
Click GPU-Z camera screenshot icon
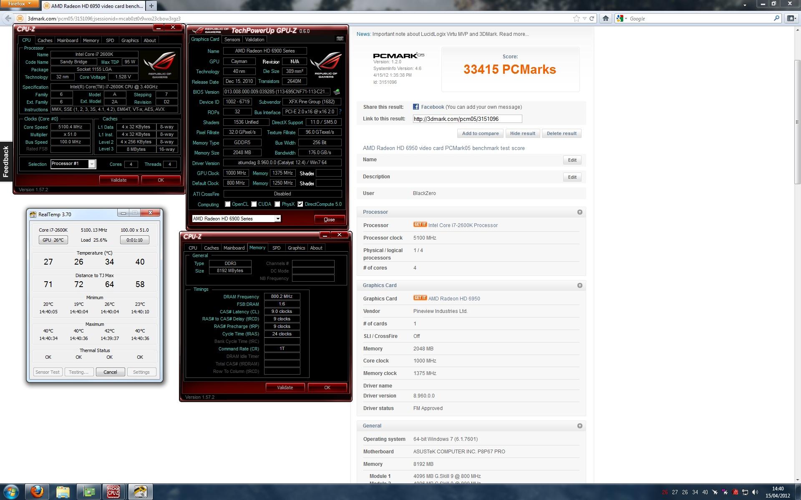pyautogui.click(x=340, y=39)
